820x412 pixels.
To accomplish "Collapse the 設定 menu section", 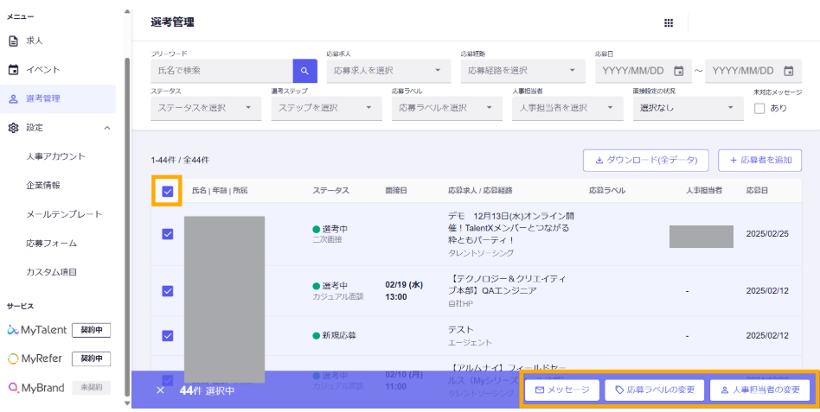I will coord(107,128).
